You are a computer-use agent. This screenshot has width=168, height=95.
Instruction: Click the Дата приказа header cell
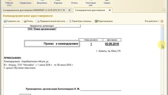coord(112,40)
